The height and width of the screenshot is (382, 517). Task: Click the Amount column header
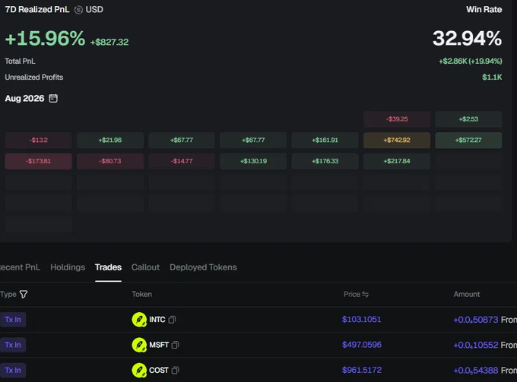(x=467, y=294)
